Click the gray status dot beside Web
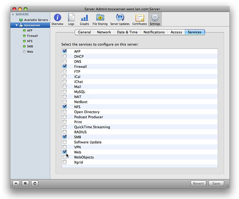Viewport: 239px width, 199px height. tap(24, 52)
